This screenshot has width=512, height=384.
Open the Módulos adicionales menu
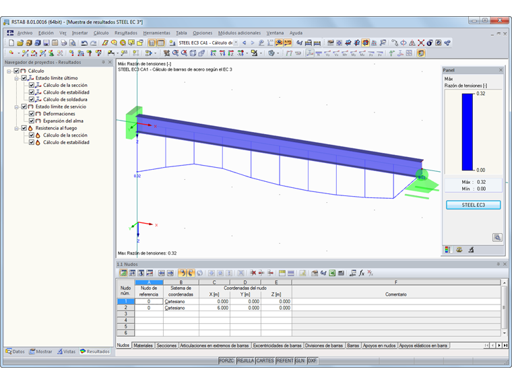click(239, 33)
